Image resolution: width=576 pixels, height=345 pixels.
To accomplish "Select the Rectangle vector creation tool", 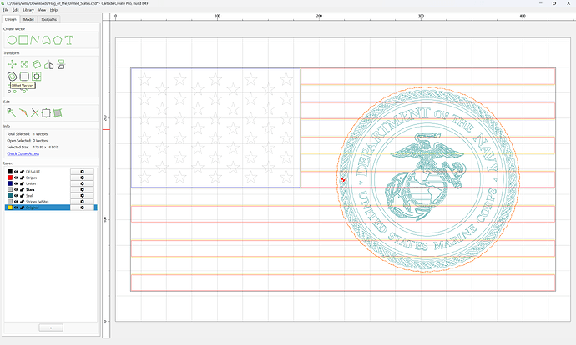I will click(x=23, y=40).
